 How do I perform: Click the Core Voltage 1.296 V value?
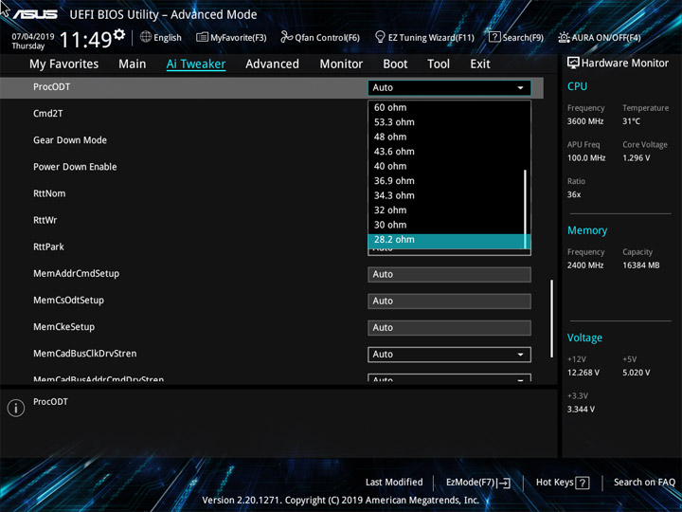pos(636,158)
